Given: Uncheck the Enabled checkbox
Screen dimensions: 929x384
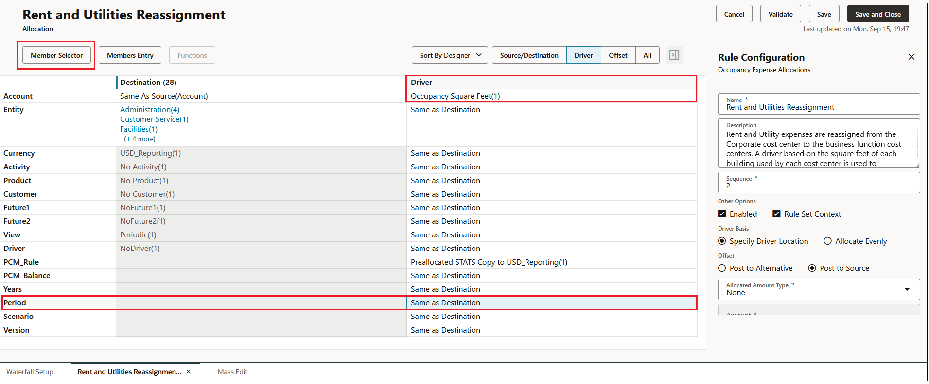Looking at the screenshot, I should pos(722,214).
